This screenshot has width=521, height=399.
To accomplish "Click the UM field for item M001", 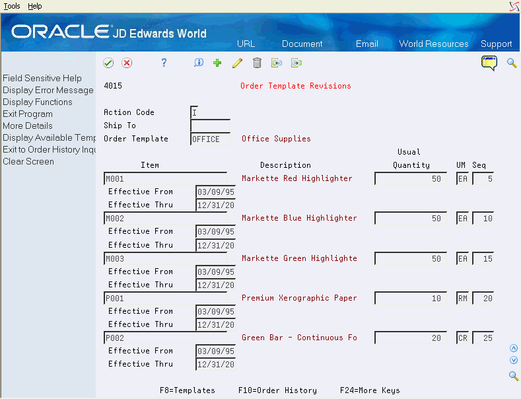I will (462, 178).
